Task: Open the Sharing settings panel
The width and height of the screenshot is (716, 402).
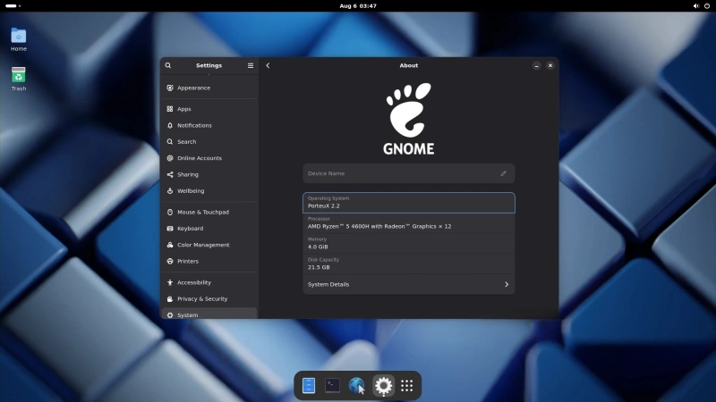Action: (209, 174)
